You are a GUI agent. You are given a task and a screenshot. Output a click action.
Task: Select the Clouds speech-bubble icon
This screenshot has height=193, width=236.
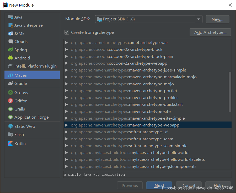point(10,41)
